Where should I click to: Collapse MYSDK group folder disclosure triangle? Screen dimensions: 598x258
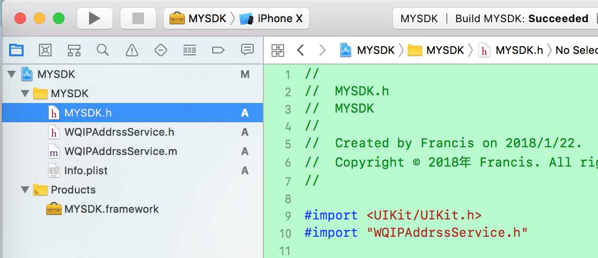(25, 93)
